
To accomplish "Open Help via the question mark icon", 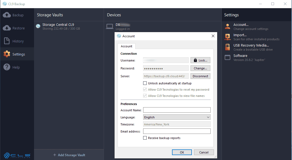I will [7, 67].
